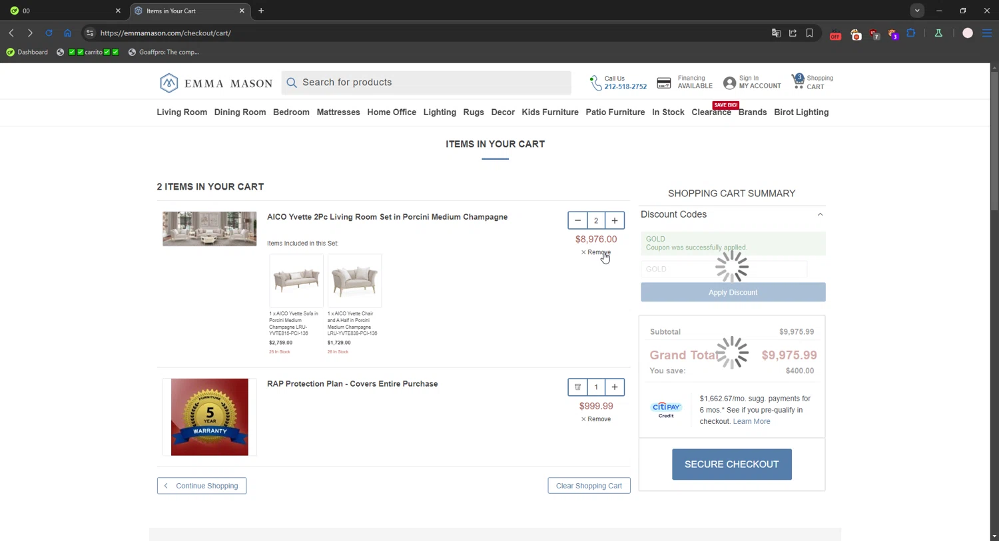
Task: Decrease AICO Yvette set quantity
Action: pos(577,220)
